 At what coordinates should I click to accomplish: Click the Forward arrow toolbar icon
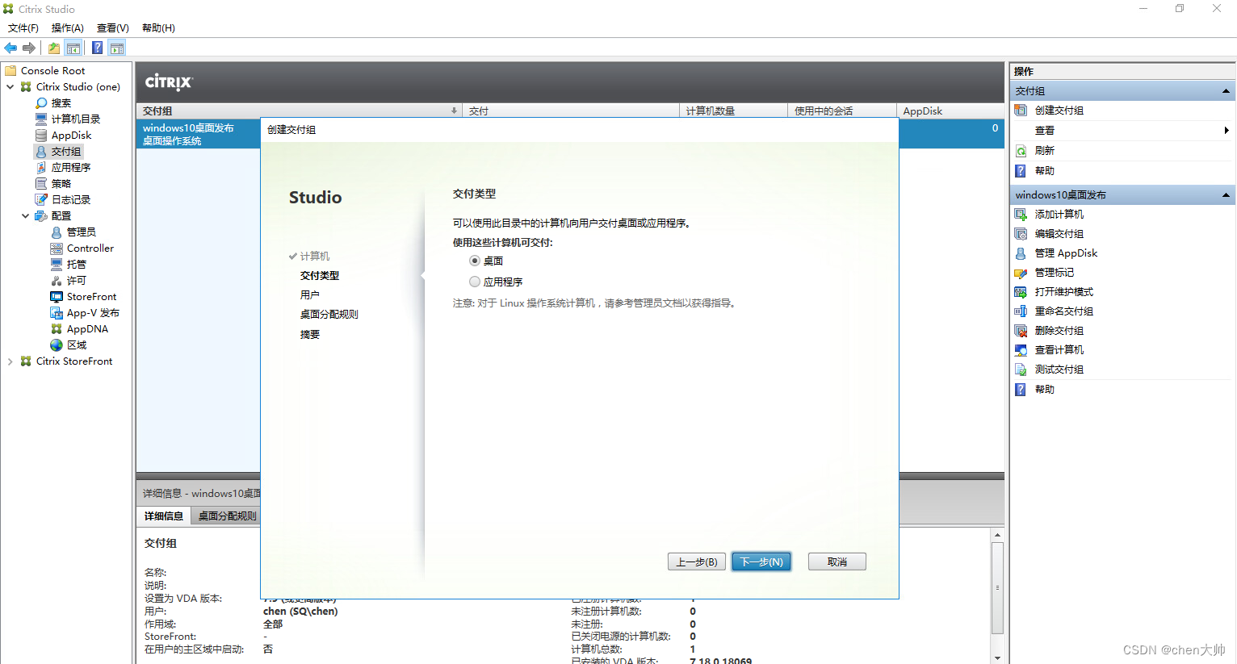tap(29, 48)
